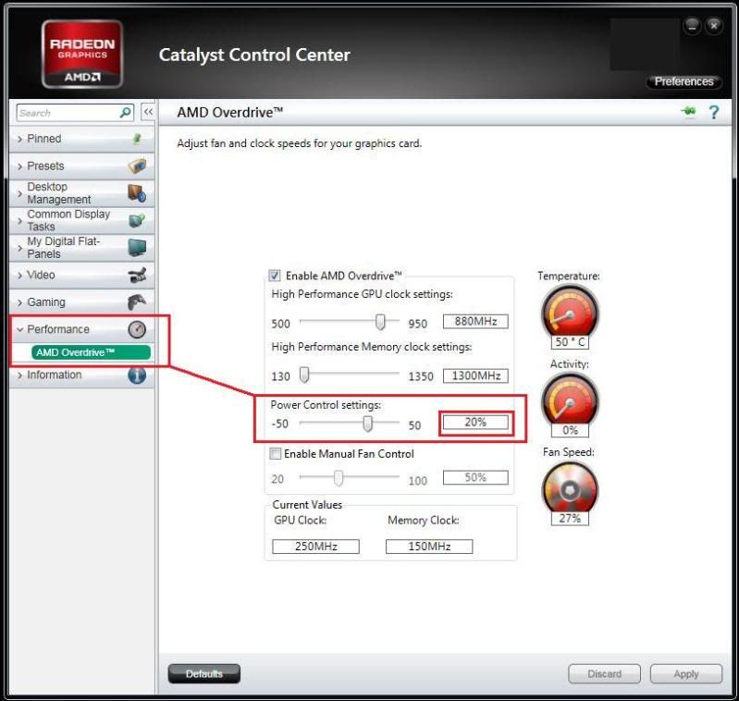
Task: Click the Memory clock slider handle
Action: coord(304,375)
